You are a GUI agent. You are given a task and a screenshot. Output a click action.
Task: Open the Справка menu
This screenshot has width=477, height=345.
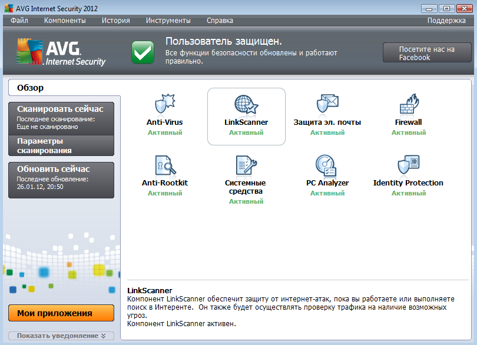click(x=220, y=21)
